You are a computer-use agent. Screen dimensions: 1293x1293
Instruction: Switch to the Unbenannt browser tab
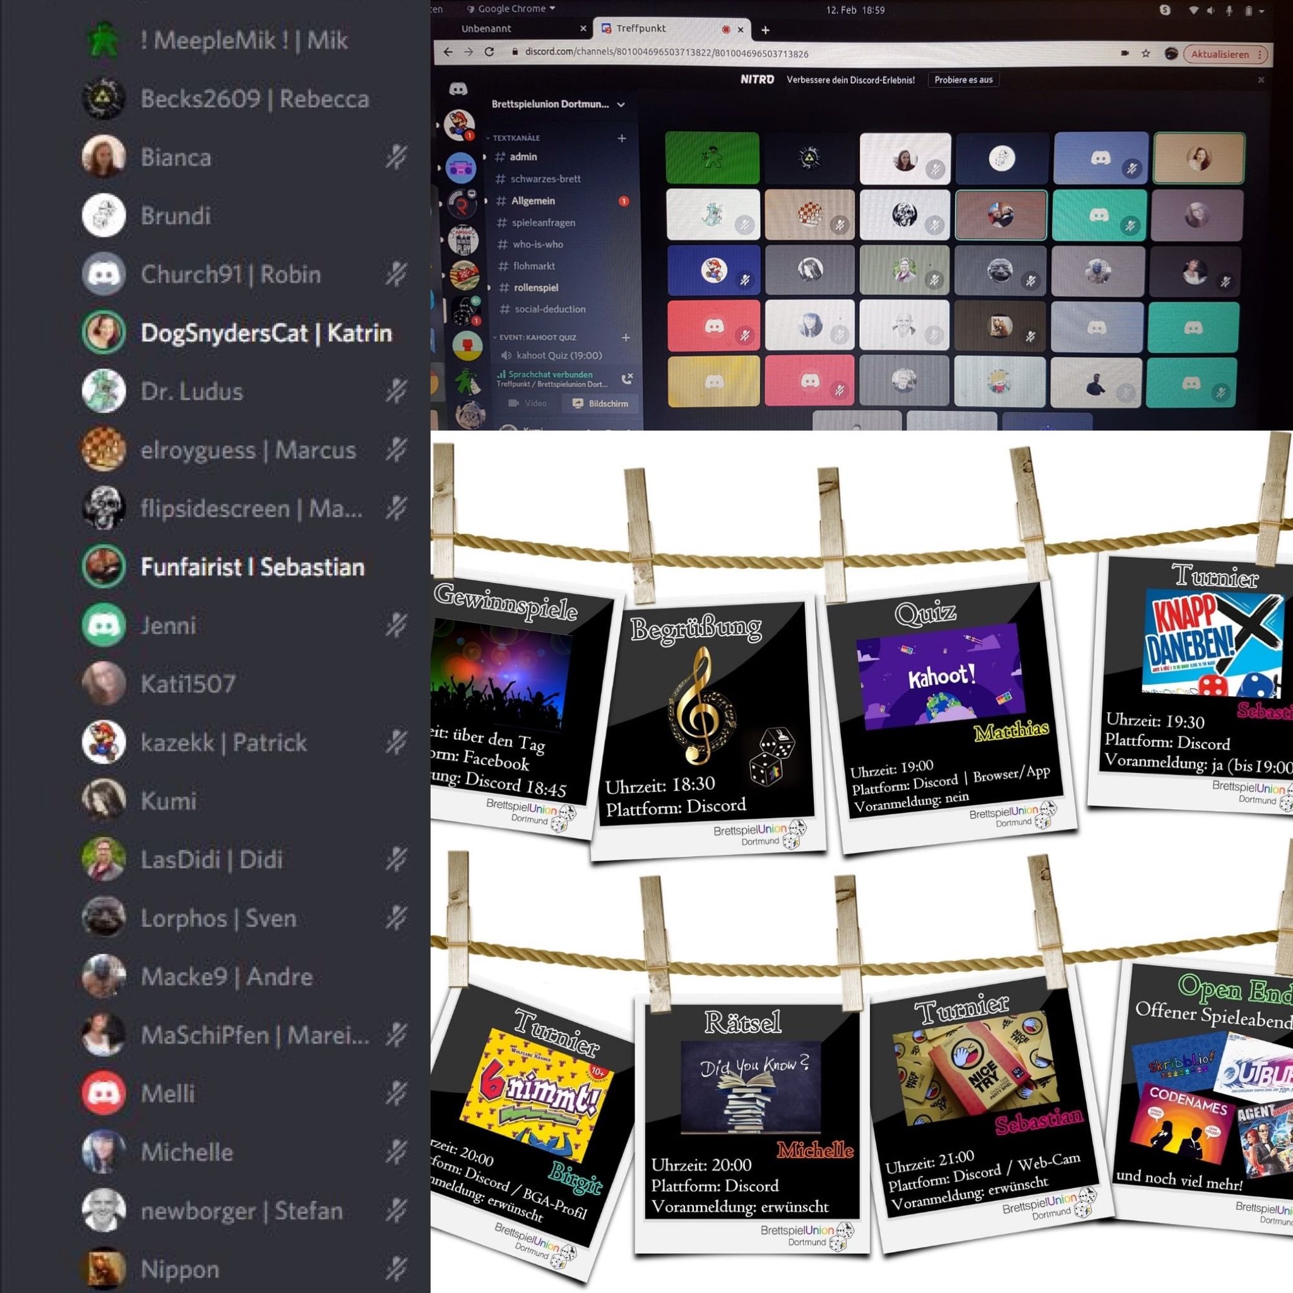[x=487, y=29]
